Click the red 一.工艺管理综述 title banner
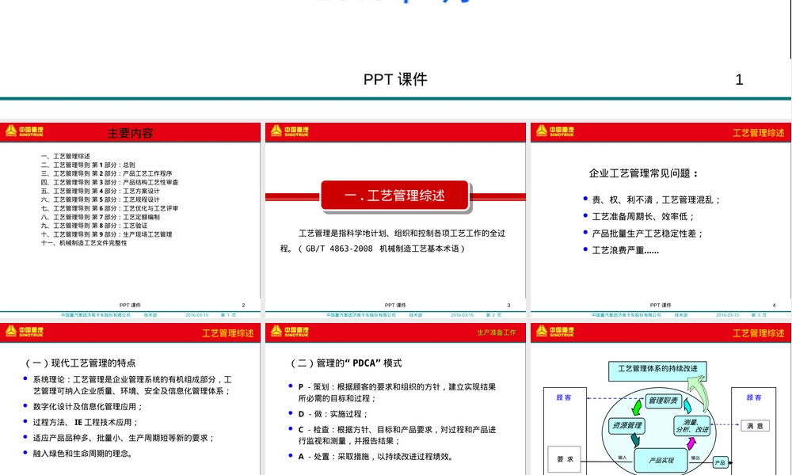This screenshot has height=475, width=792. (x=395, y=196)
